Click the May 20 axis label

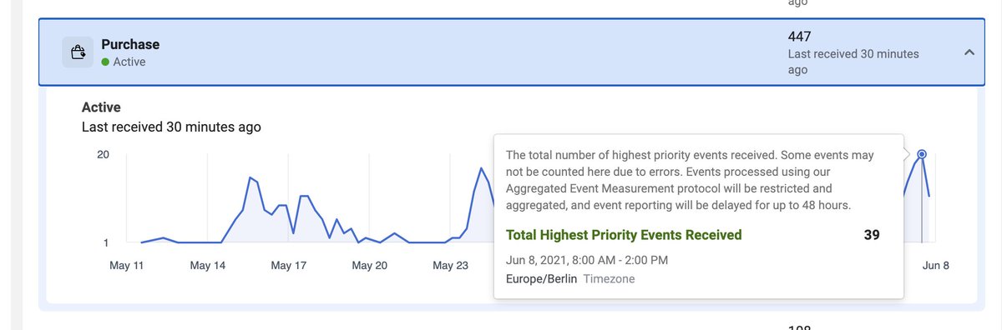(369, 266)
